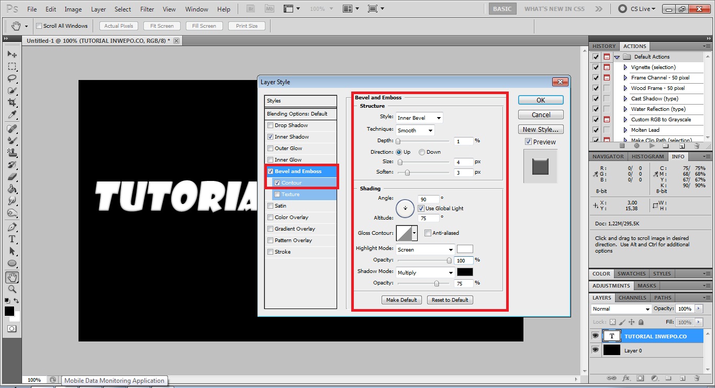Hide the Layer 0 layer
This screenshot has width=715, height=388.
[595, 350]
